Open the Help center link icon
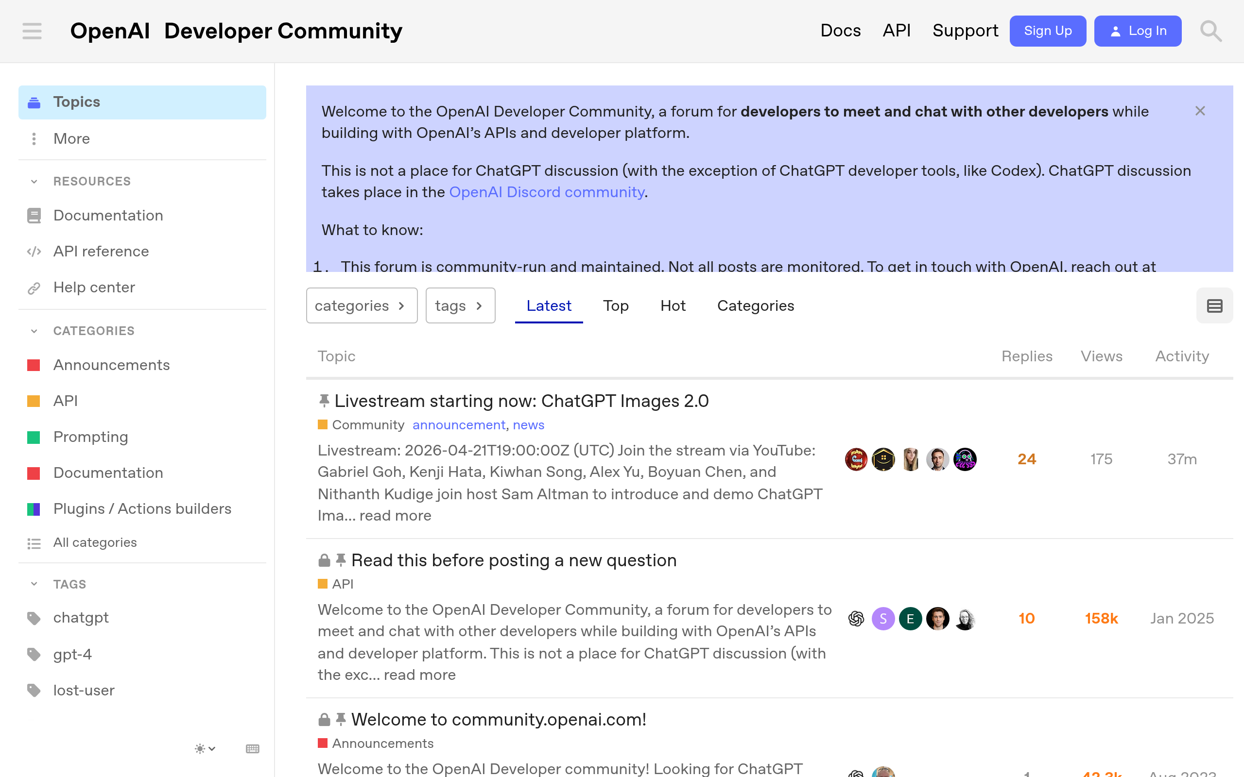This screenshot has height=777, width=1244. point(34,288)
